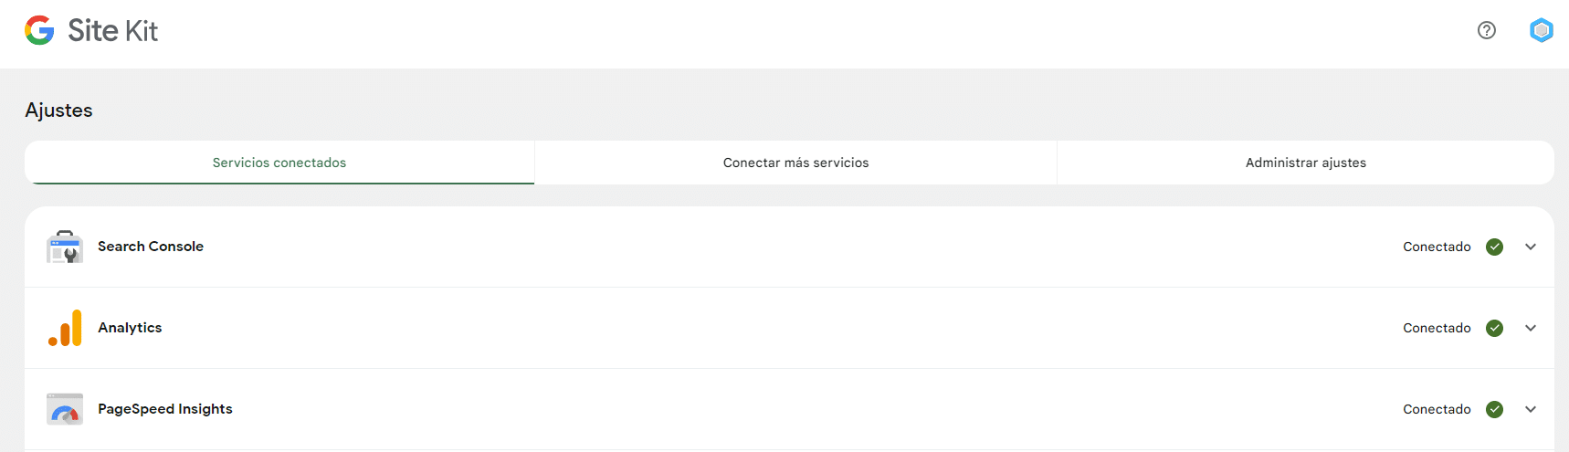This screenshot has height=452, width=1569.
Task: Click the Analytics service name
Action: click(x=130, y=328)
